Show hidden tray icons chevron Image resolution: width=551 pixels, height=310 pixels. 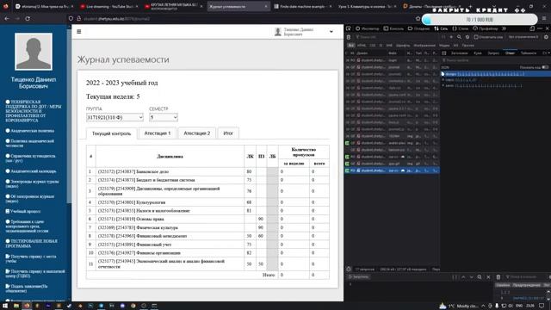click(x=483, y=306)
